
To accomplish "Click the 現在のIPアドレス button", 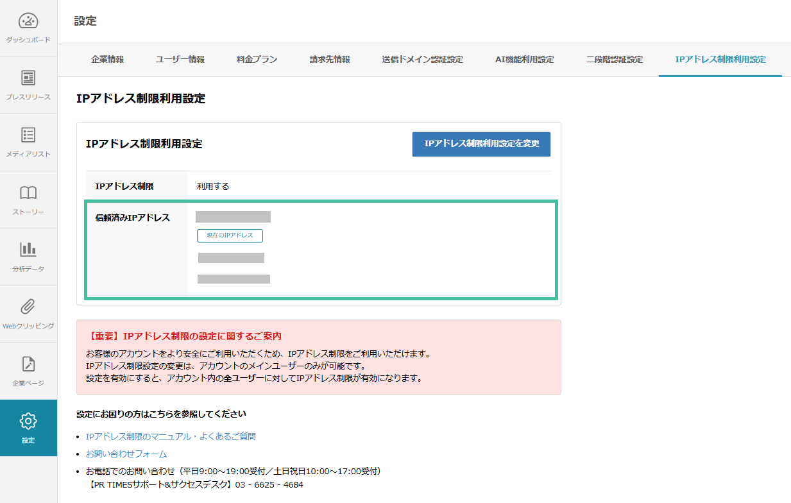I will [x=230, y=235].
